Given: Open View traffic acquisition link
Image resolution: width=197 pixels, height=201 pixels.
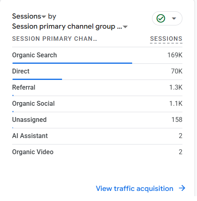Looking at the screenshot, I should coord(135,188).
